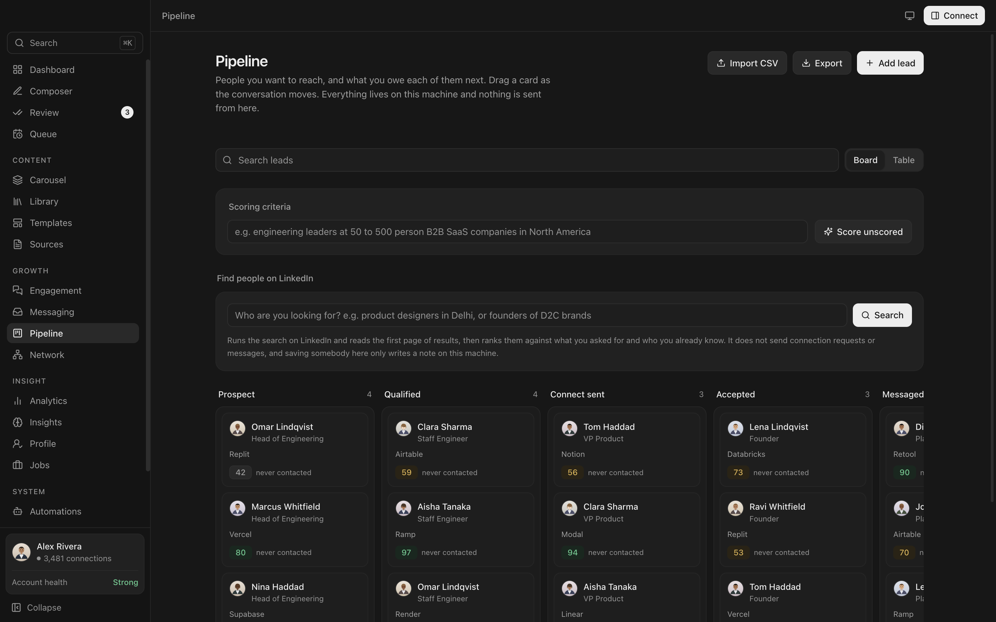Click Omar Lindqvist's avatar in the Prospect column
The height and width of the screenshot is (622, 996).
238,428
